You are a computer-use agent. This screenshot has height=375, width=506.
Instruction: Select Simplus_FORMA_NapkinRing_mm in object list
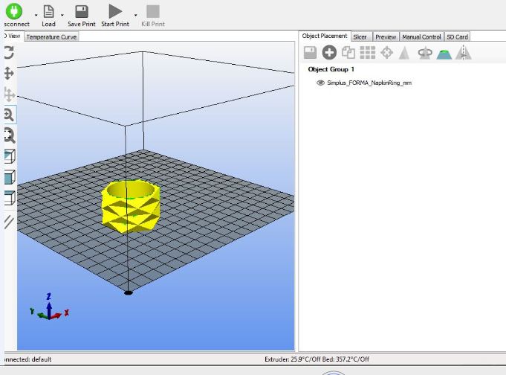(369, 83)
